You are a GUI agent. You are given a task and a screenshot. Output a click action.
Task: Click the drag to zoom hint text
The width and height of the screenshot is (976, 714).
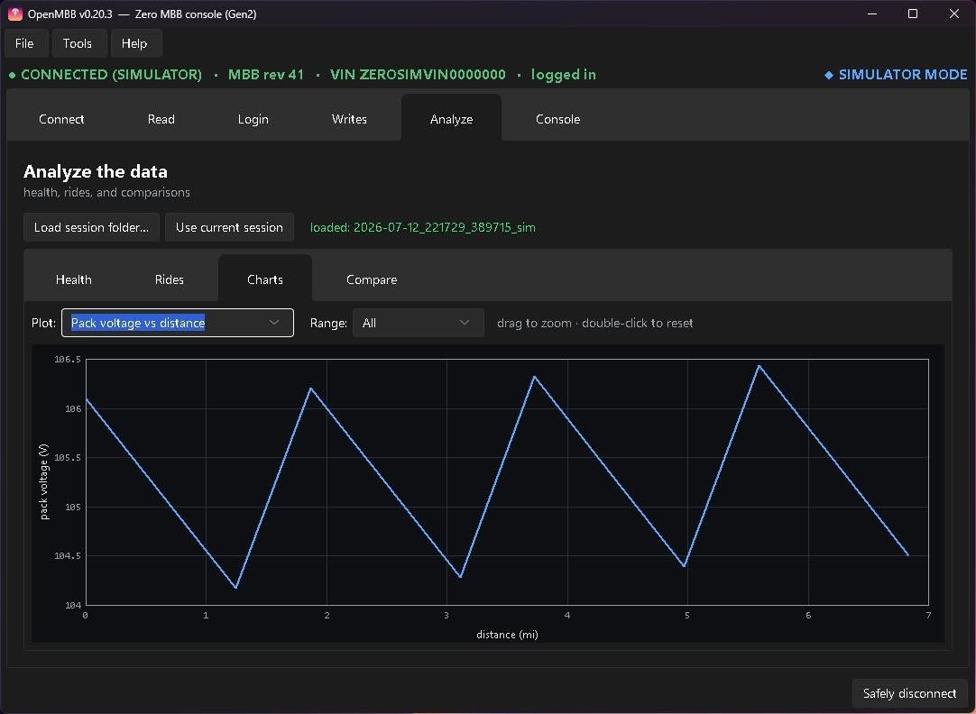[x=594, y=323]
